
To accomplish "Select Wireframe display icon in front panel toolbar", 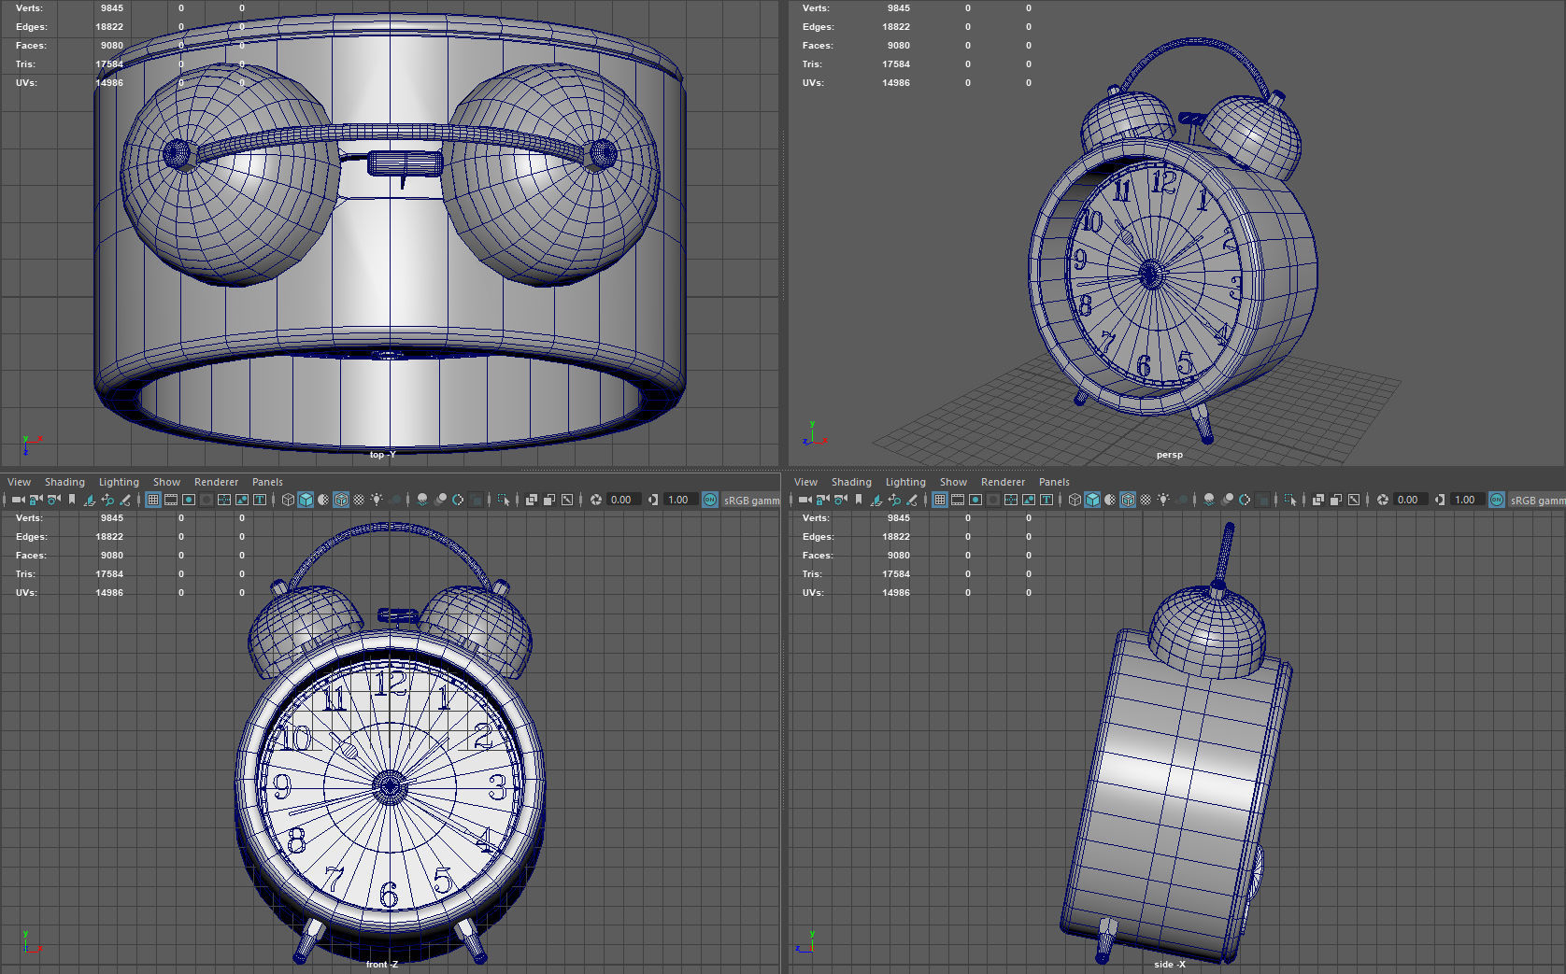I will pos(288,500).
